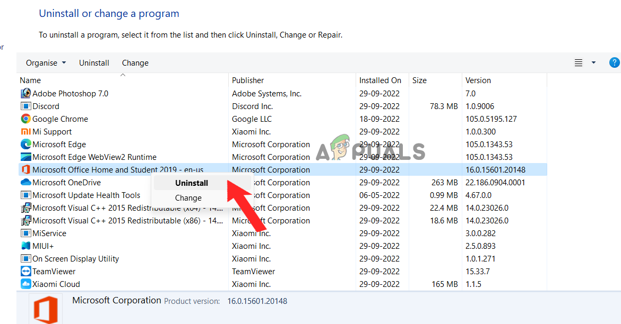
Task: Click the Change toolbar button
Action: (135, 62)
